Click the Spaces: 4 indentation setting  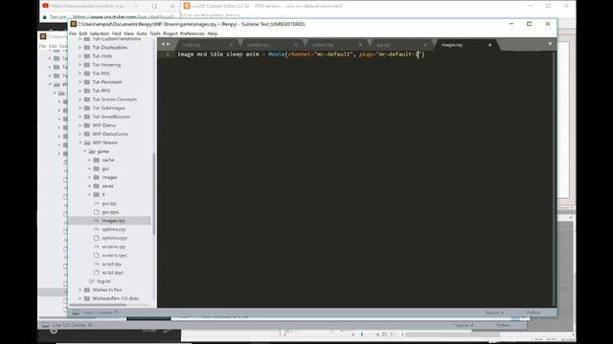pyautogui.click(x=494, y=312)
